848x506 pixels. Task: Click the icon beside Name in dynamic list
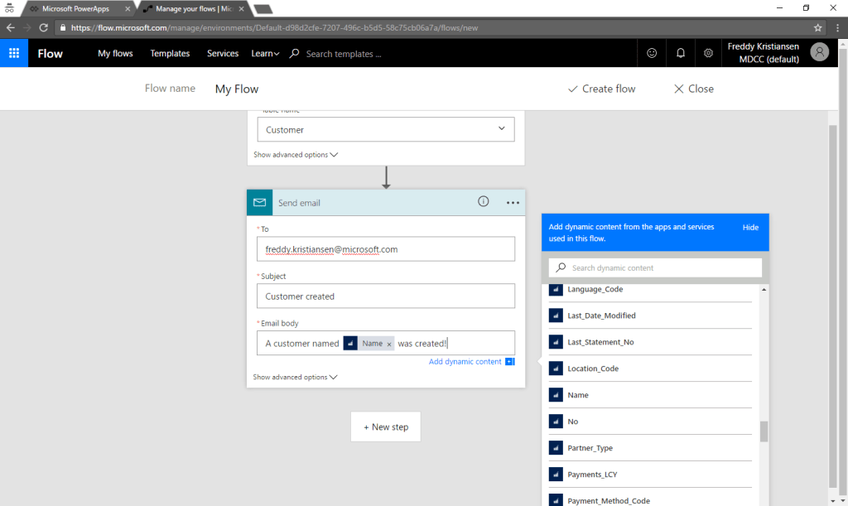click(x=556, y=395)
